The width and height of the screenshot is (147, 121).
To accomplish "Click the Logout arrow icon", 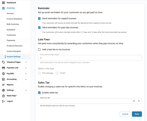I will pos(4,101).
